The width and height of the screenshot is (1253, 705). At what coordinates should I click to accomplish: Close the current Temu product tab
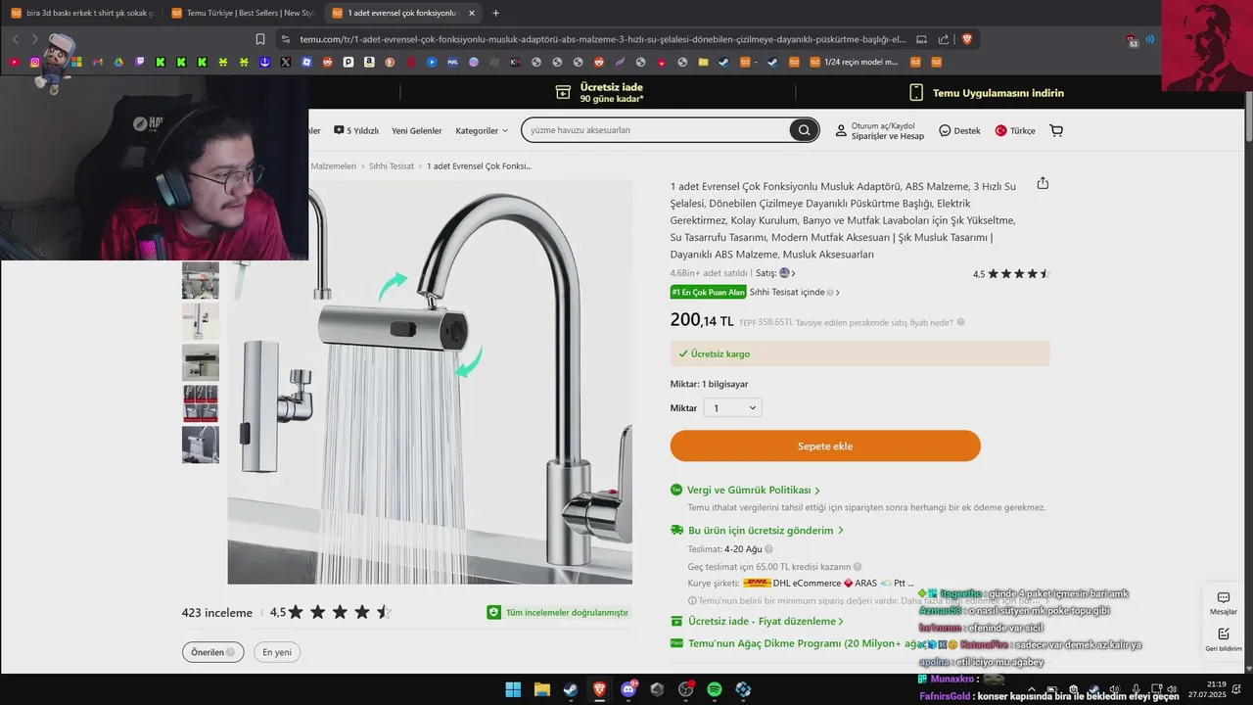[472, 13]
